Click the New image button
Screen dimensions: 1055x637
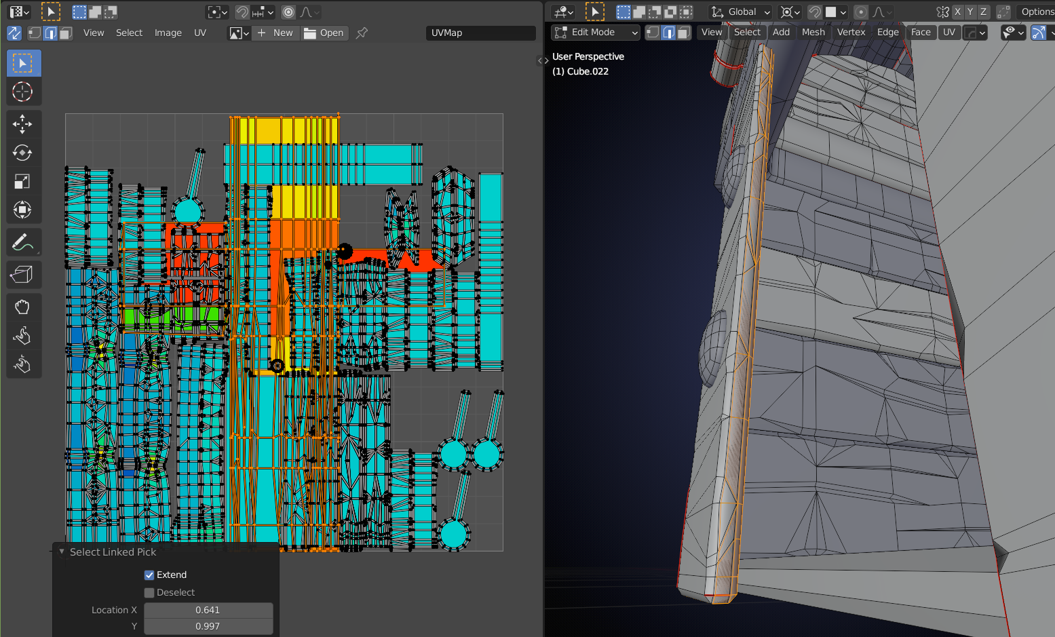[275, 33]
